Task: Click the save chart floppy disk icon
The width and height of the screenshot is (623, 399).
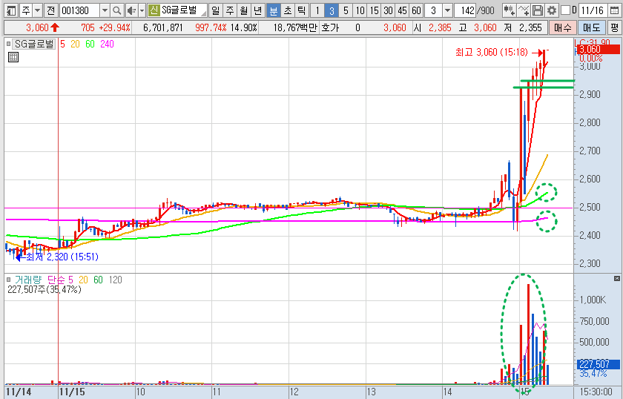Action: point(538,10)
